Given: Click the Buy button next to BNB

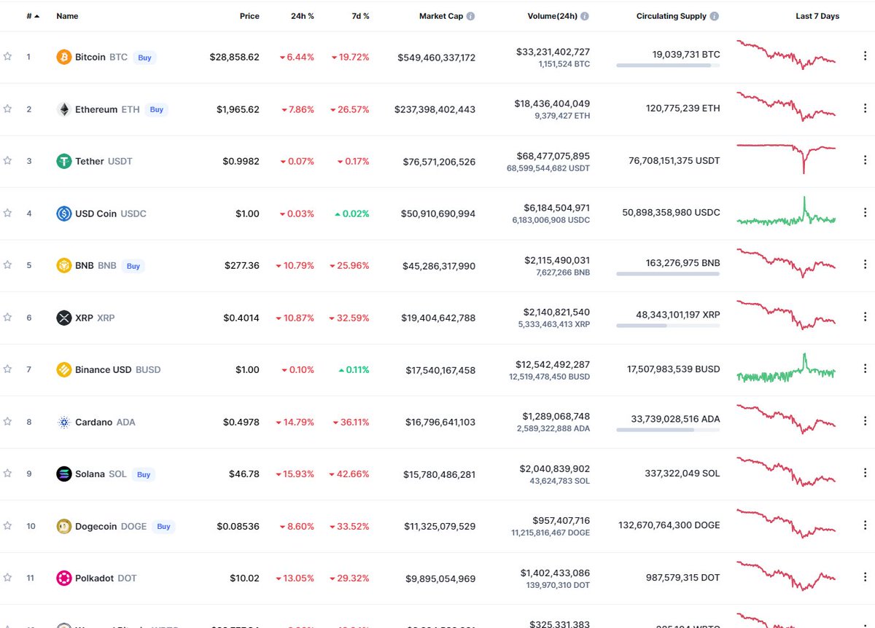Looking at the screenshot, I should [x=133, y=266].
